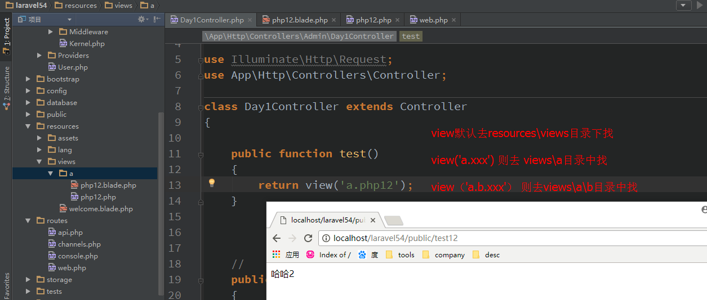707x300 pixels.
Task: Close the php12.blade.php editor tab
Action: (x=334, y=20)
